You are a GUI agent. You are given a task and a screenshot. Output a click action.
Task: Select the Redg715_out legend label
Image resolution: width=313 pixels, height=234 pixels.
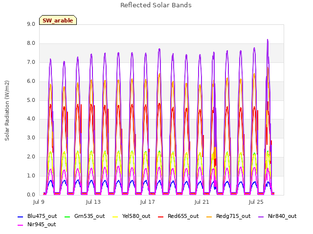[233, 216]
